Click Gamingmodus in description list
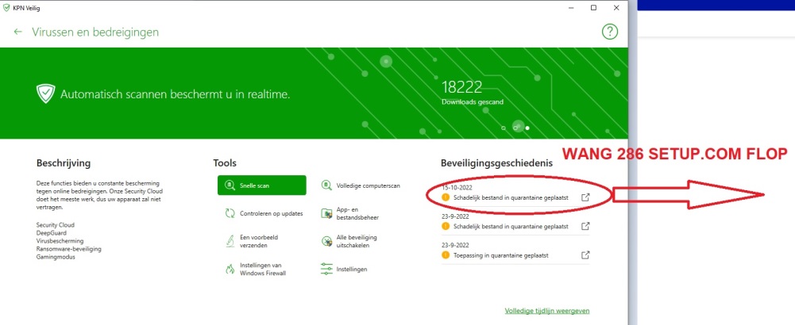 pyautogui.click(x=56, y=257)
